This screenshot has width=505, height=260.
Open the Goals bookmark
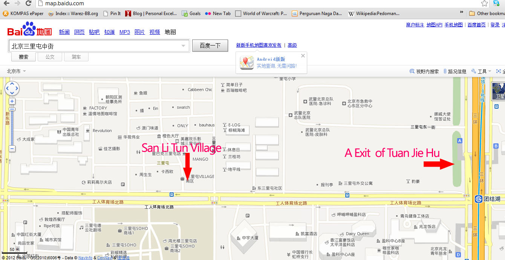click(x=191, y=14)
